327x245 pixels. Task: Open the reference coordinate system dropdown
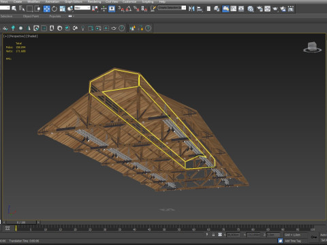click(x=82, y=8)
